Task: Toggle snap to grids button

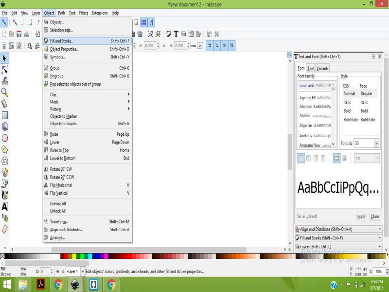Action: tap(143, 22)
